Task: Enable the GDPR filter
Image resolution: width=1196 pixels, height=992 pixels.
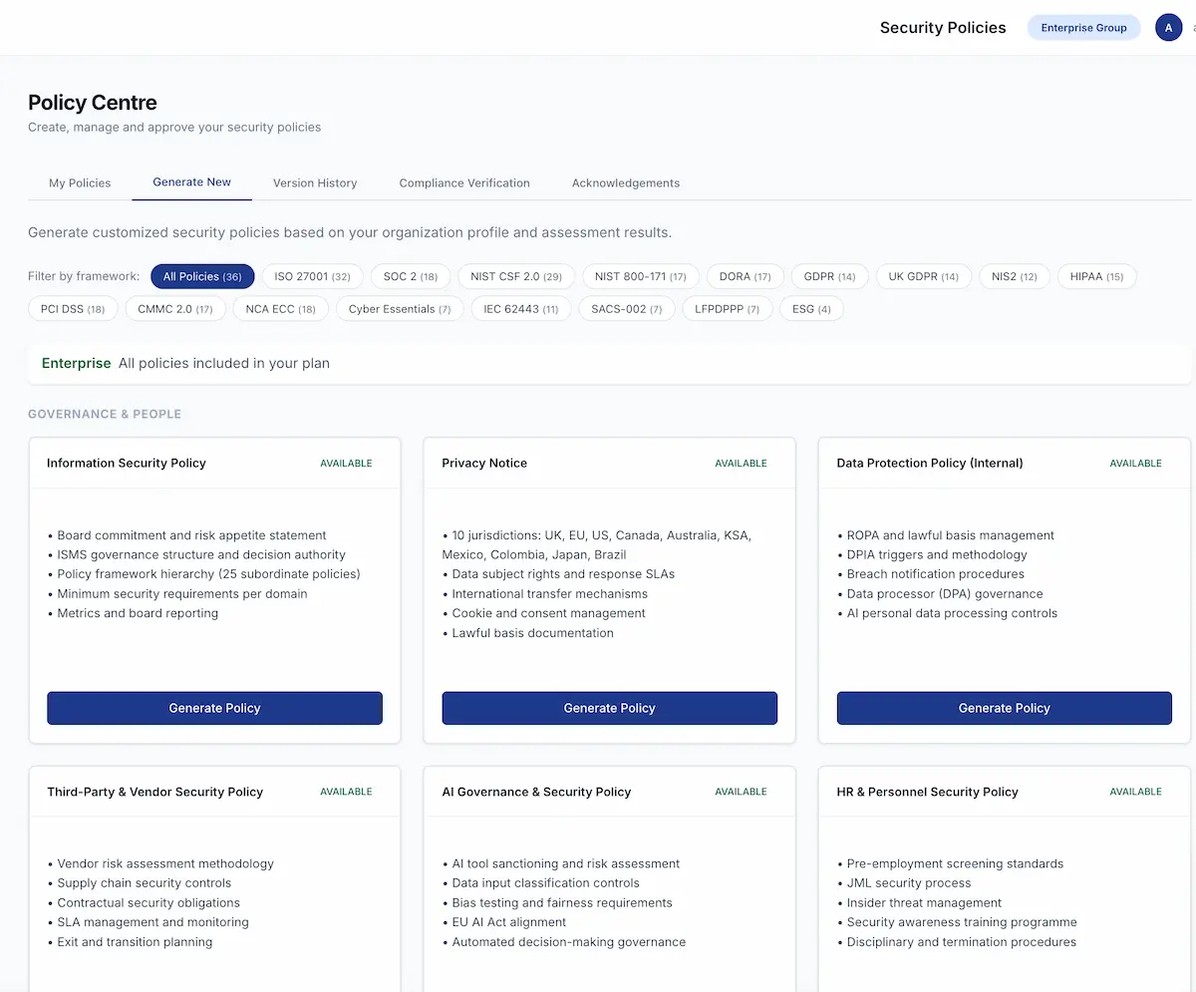Action: tap(829, 276)
